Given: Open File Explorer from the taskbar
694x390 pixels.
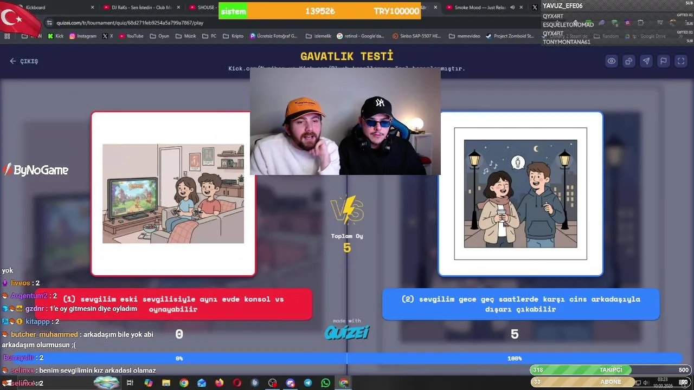Looking at the screenshot, I should pyautogui.click(x=166, y=383).
